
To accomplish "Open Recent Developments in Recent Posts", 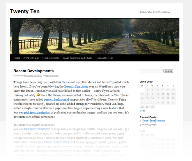I will click(x=154, y=120).
